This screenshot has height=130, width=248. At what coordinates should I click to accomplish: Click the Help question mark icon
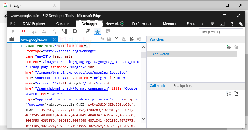(232, 24)
